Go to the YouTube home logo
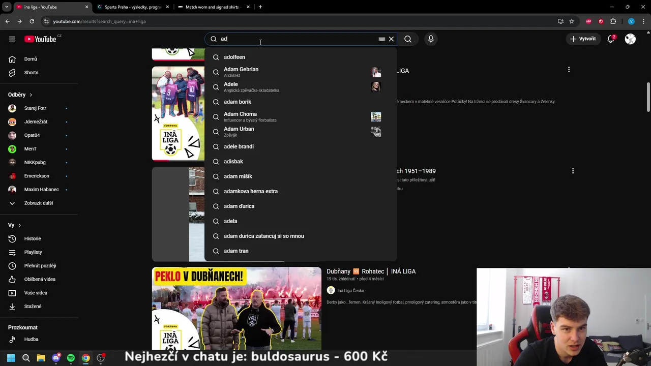 pyautogui.click(x=40, y=39)
